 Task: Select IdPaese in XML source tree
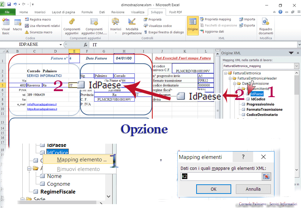coord(257,94)
